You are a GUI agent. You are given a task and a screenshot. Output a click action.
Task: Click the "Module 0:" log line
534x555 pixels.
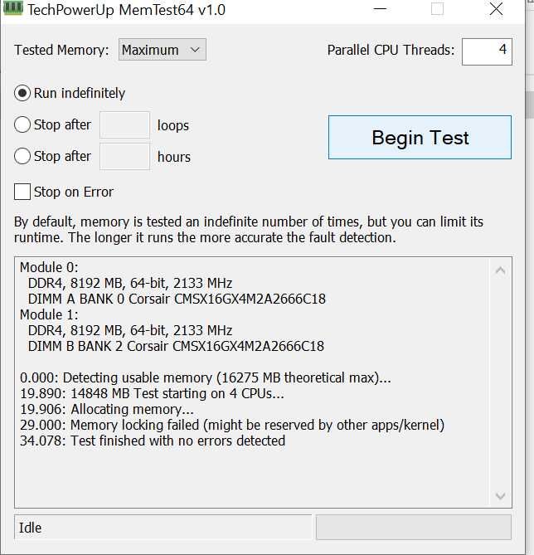pyautogui.click(x=49, y=268)
